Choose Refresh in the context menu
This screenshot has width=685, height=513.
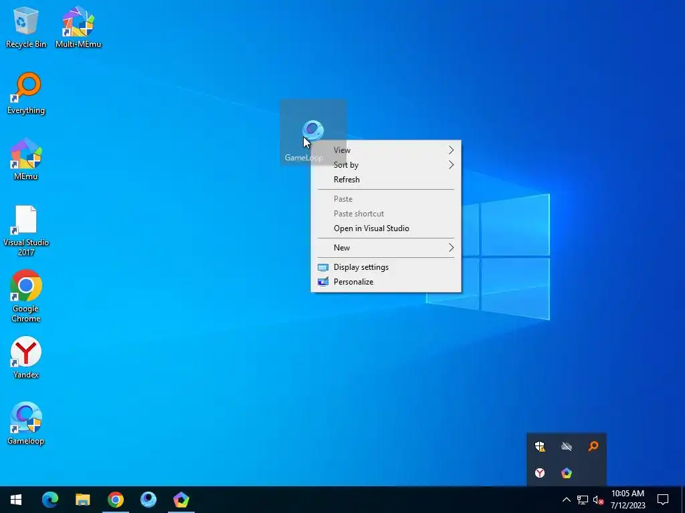[x=386, y=180]
